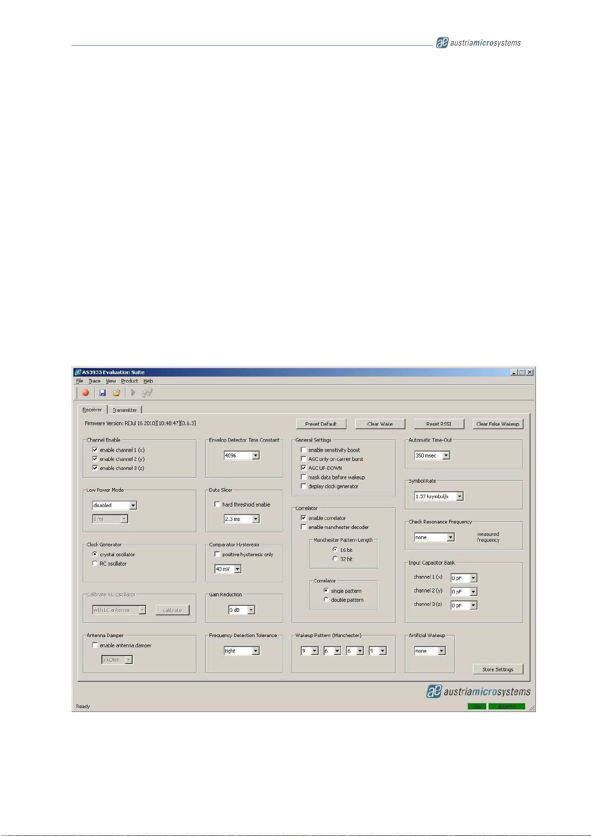Click the Firmware Version text
This screenshot has height=836, width=591.
click(140, 423)
